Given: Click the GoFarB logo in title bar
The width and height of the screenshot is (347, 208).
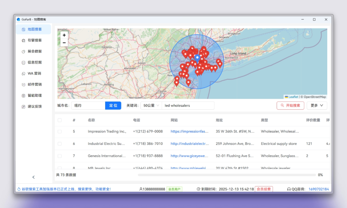Looking at the screenshot, I should coord(19,19).
